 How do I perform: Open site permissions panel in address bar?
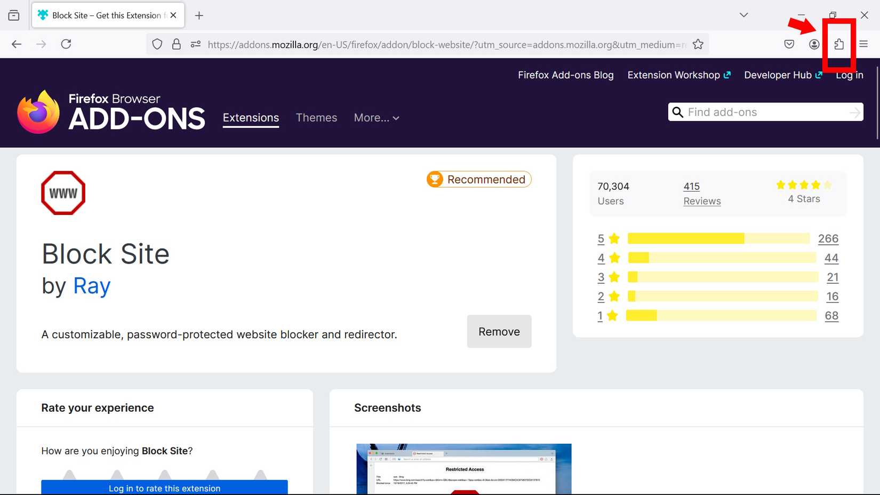[x=196, y=44]
